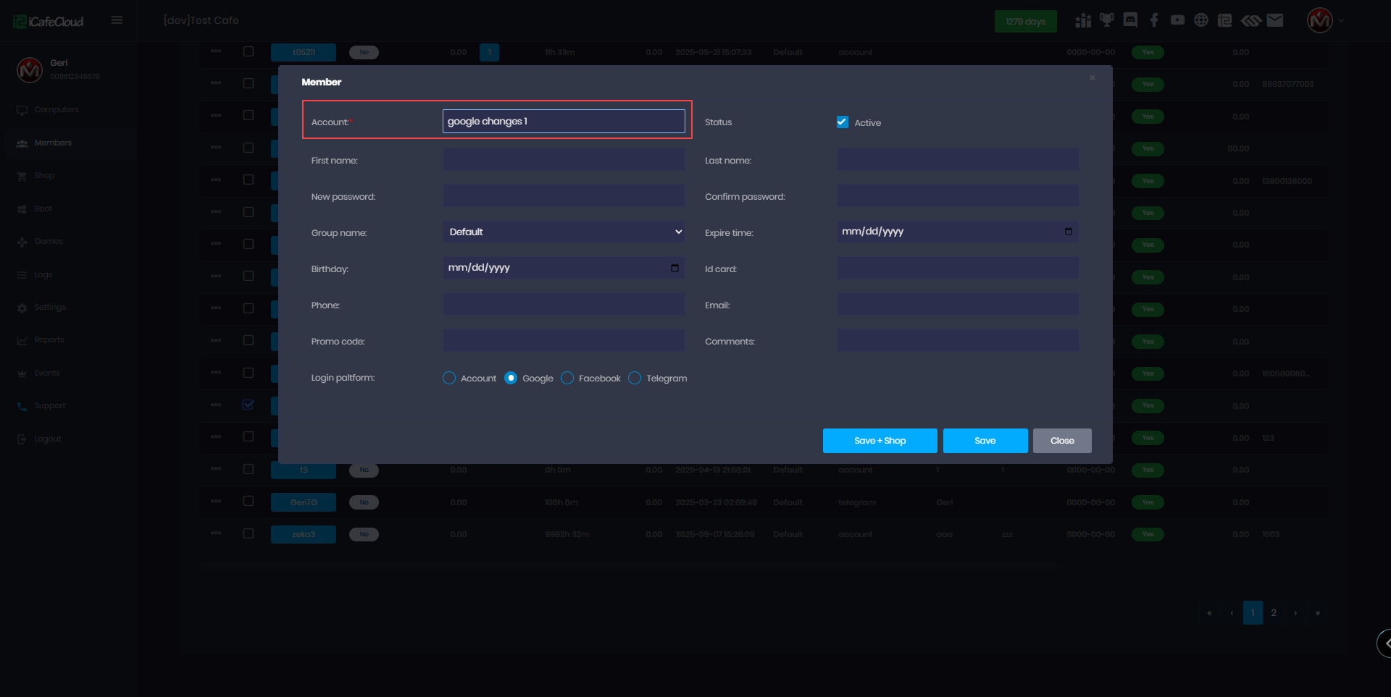Go to Reports in the sidebar
Image resolution: width=1391 pixels, height=697 pixels.
[x=49, y=340]
